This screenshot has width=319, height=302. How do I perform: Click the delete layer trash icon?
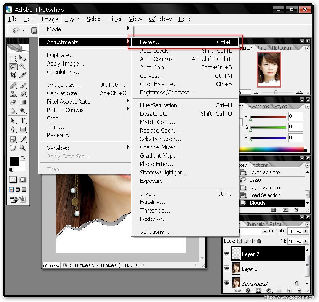point(300,291)
